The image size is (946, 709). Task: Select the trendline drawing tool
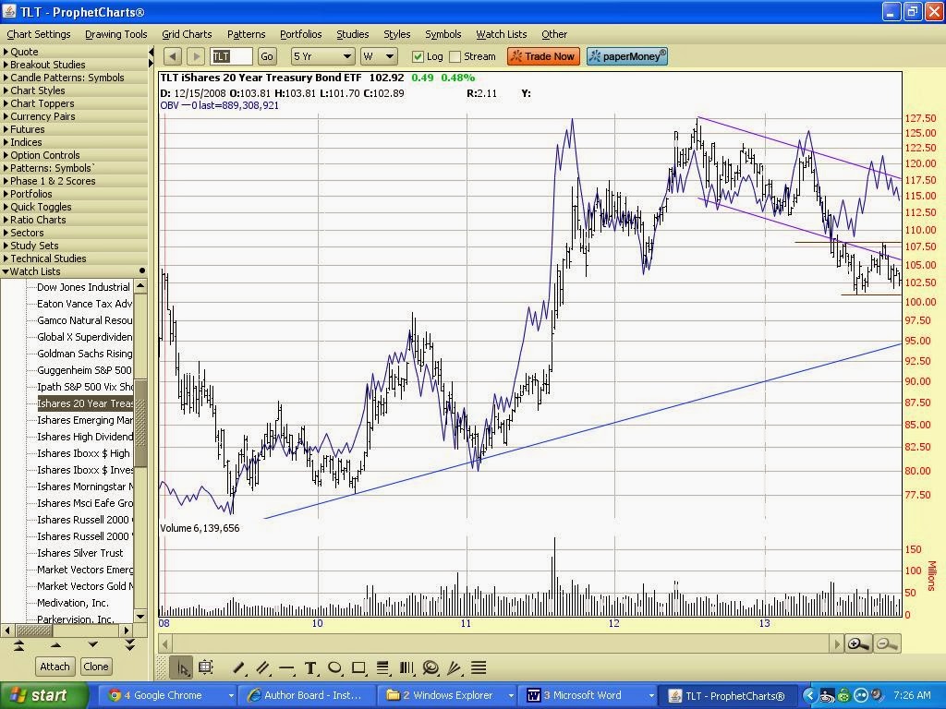coord(239,667)
